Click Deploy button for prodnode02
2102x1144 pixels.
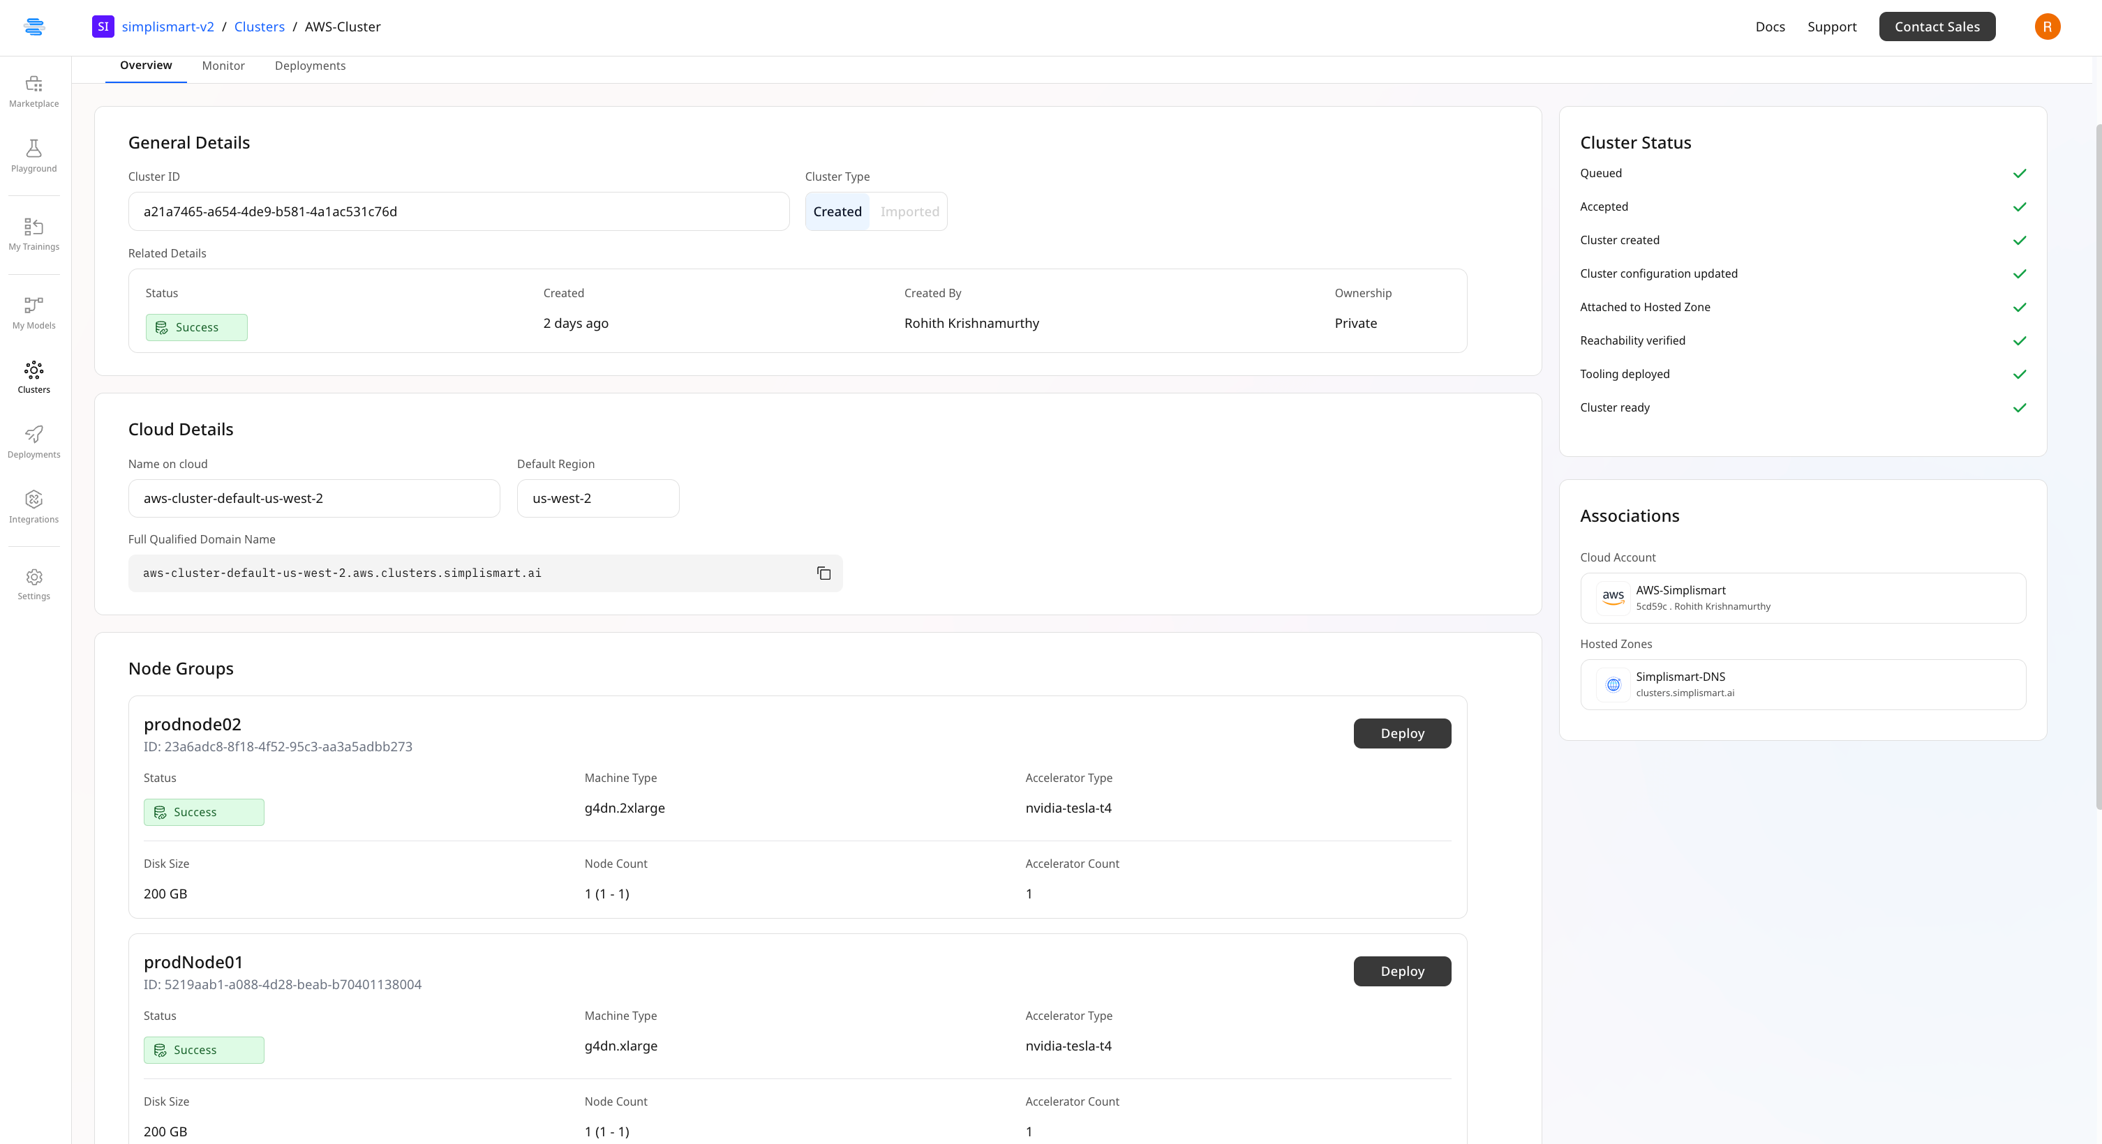[1401, 733]
